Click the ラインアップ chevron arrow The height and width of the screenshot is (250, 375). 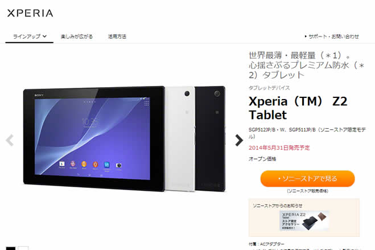click(x=45, y=36)
